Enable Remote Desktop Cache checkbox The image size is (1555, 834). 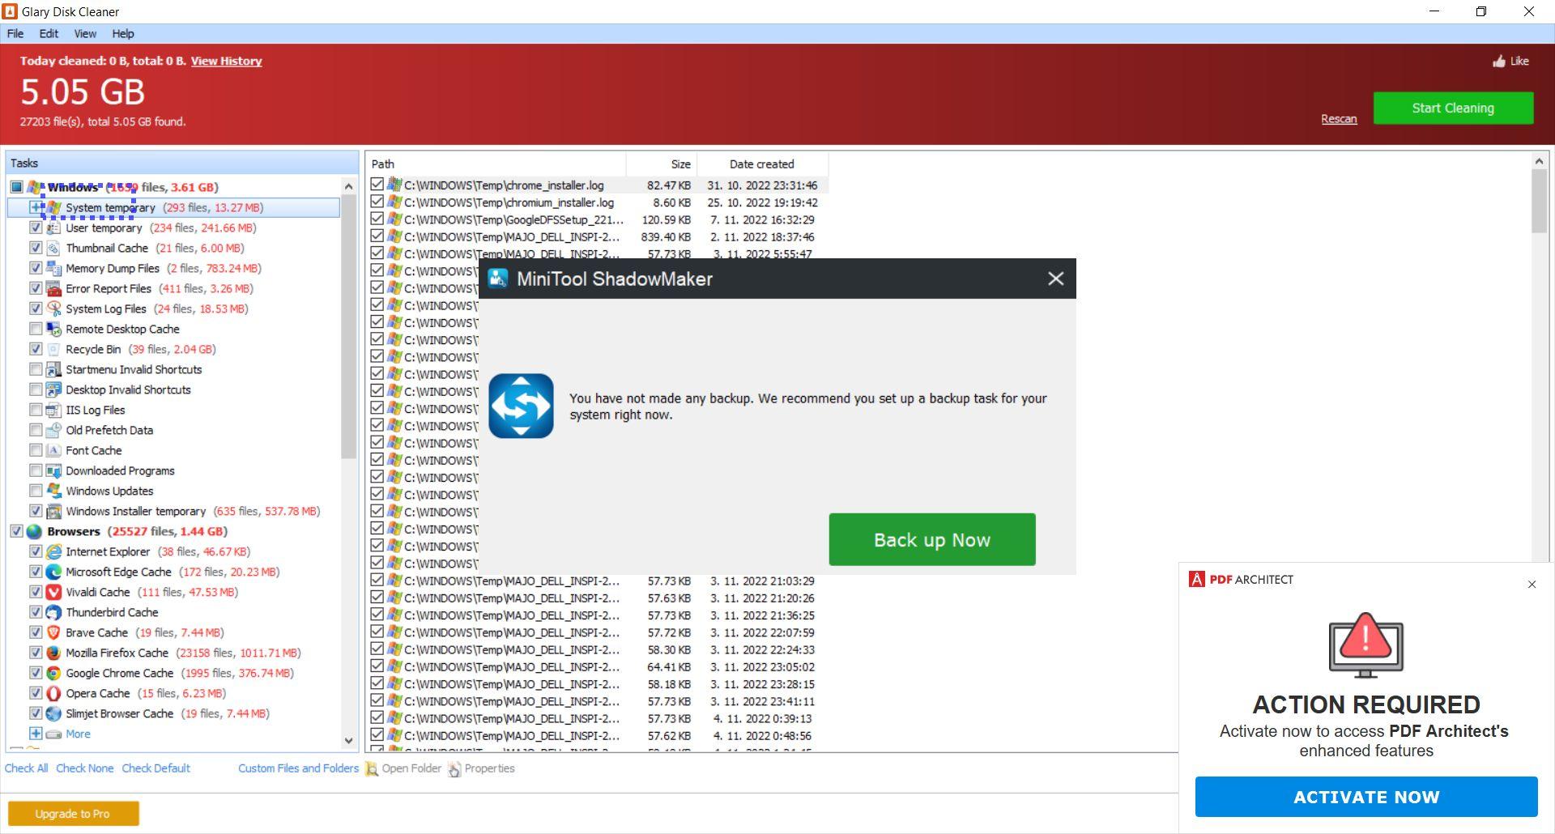tap(36, 330)
